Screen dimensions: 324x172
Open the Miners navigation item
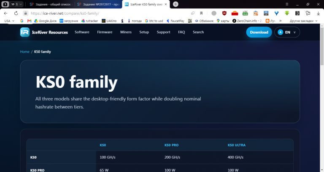click(126, 32)
